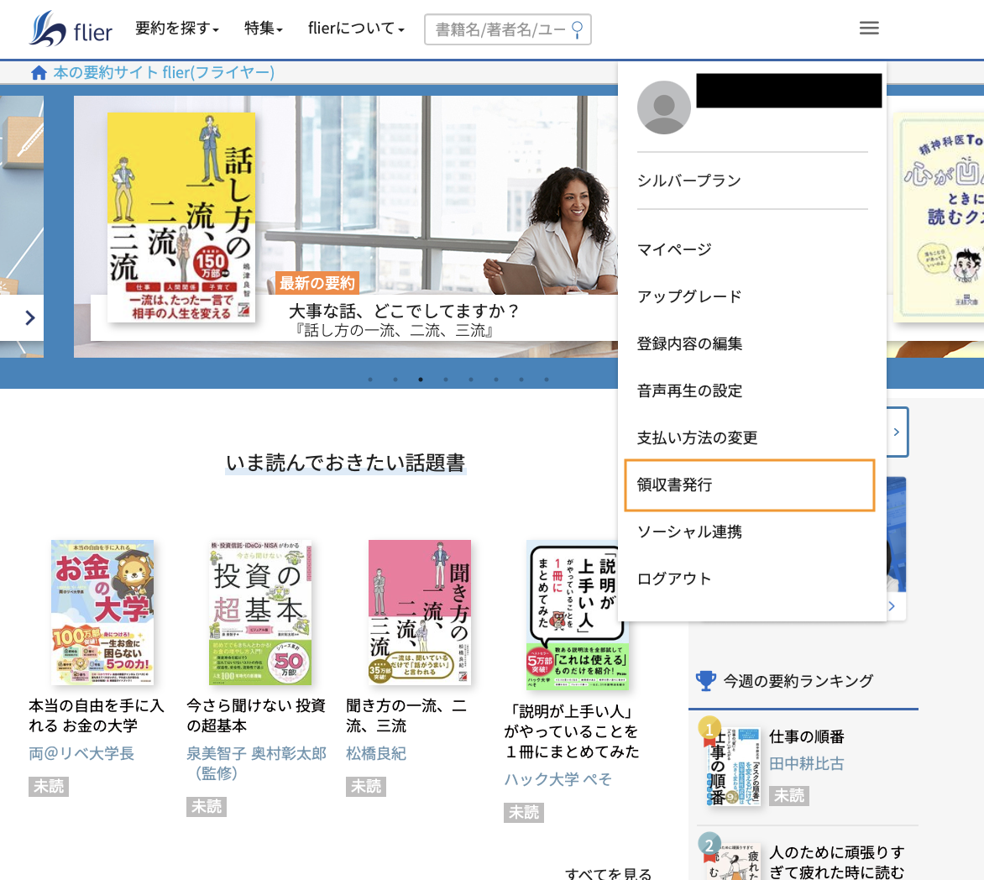Click author link 両@リベ大学長
The height and width of the screenshot is (880, 984).
(81, 753)
